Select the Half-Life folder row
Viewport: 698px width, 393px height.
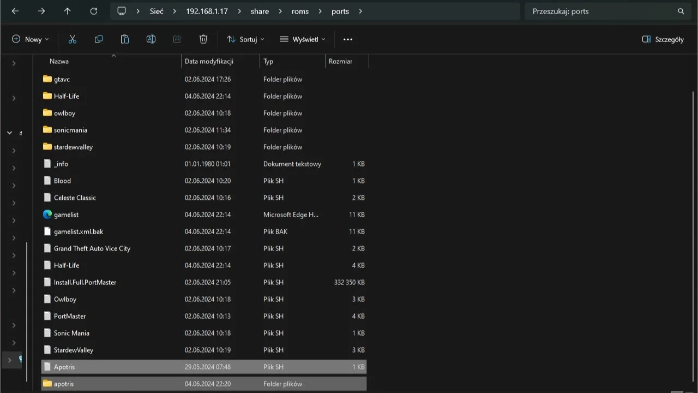(204, 96)
